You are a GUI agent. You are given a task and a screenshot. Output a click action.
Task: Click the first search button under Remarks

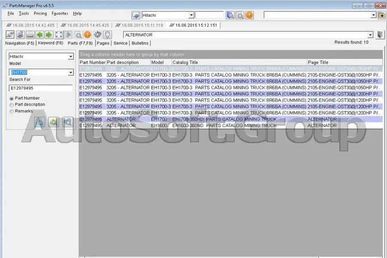coord(40,122)
